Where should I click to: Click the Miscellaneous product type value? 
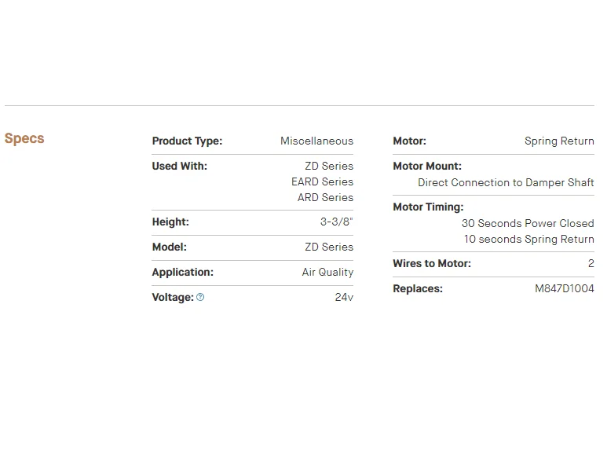316,141
